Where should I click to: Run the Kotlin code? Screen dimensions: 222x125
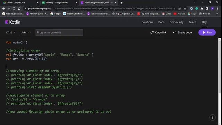click(x=207, y=32)
